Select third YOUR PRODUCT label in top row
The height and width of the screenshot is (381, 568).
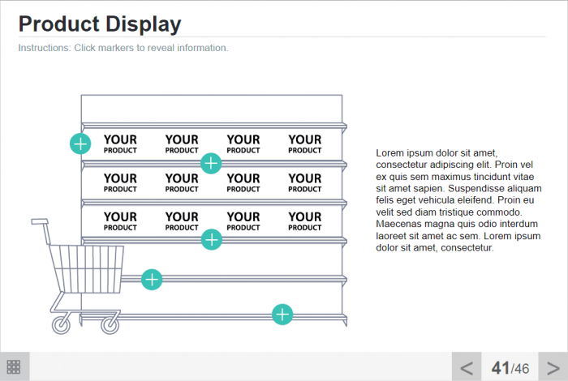coord(243,144)
